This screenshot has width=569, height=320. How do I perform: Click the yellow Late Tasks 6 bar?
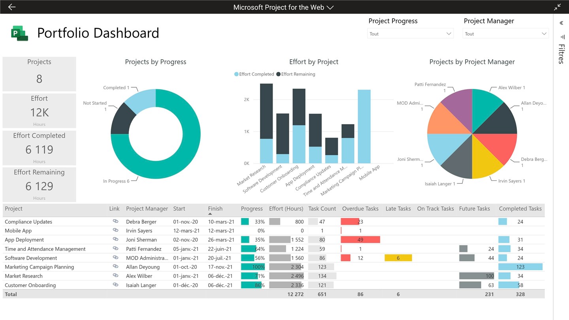pyautogui.click(x=398, y=258)
